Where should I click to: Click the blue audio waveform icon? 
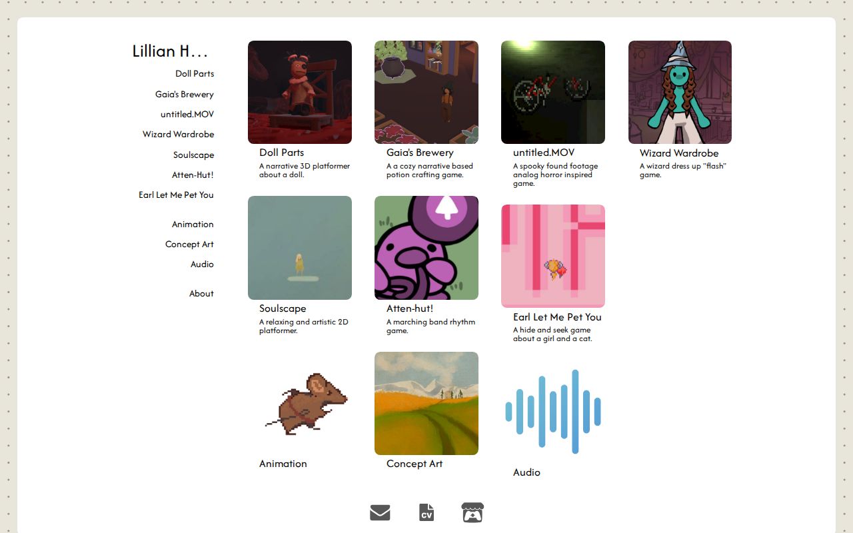point(553,412)
